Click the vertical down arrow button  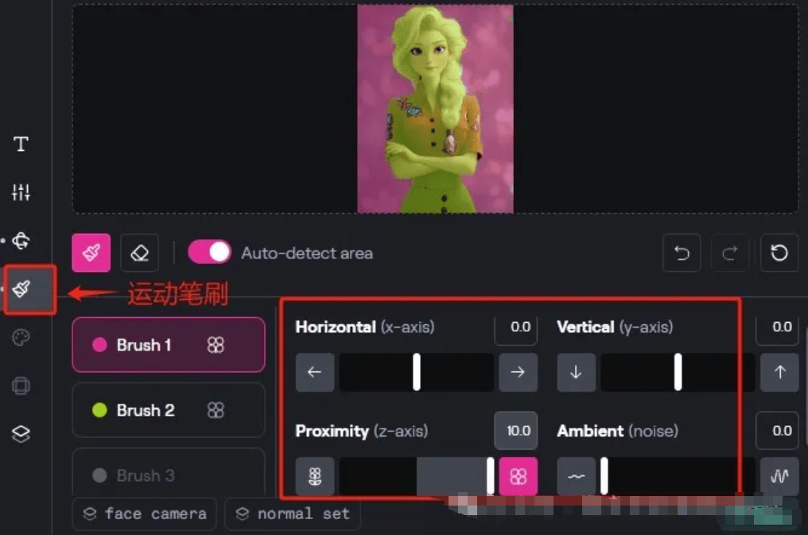[576, 372]
